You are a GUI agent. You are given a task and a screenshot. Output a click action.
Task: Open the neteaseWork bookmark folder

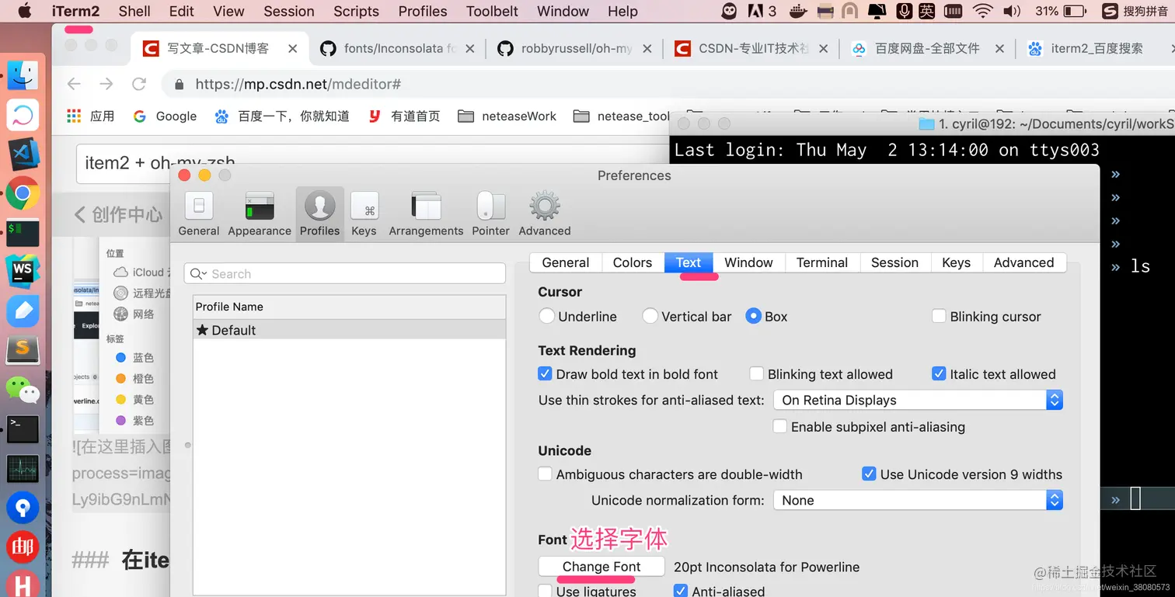[x=507, y=116]
